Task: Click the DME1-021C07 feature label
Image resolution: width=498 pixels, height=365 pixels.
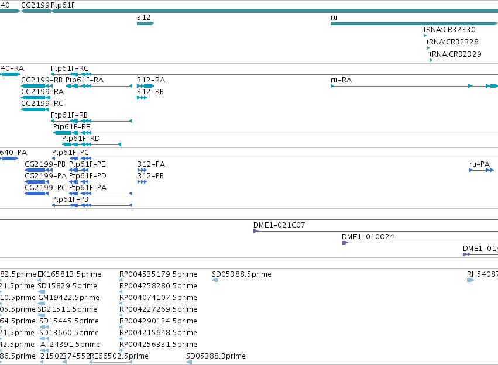Action: (x=279, y=225)
